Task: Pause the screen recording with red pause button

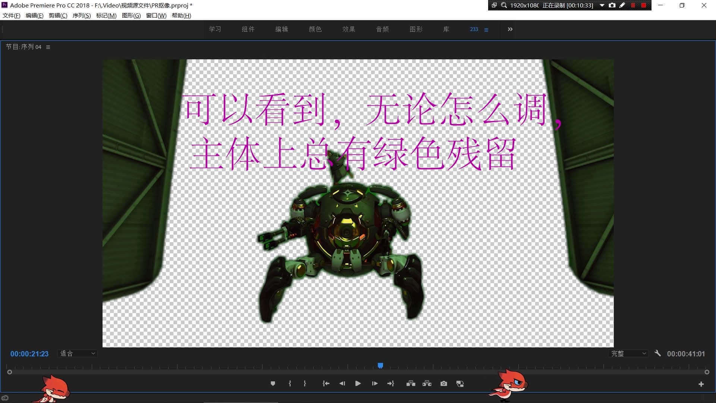Action: [x=633, y=5]
